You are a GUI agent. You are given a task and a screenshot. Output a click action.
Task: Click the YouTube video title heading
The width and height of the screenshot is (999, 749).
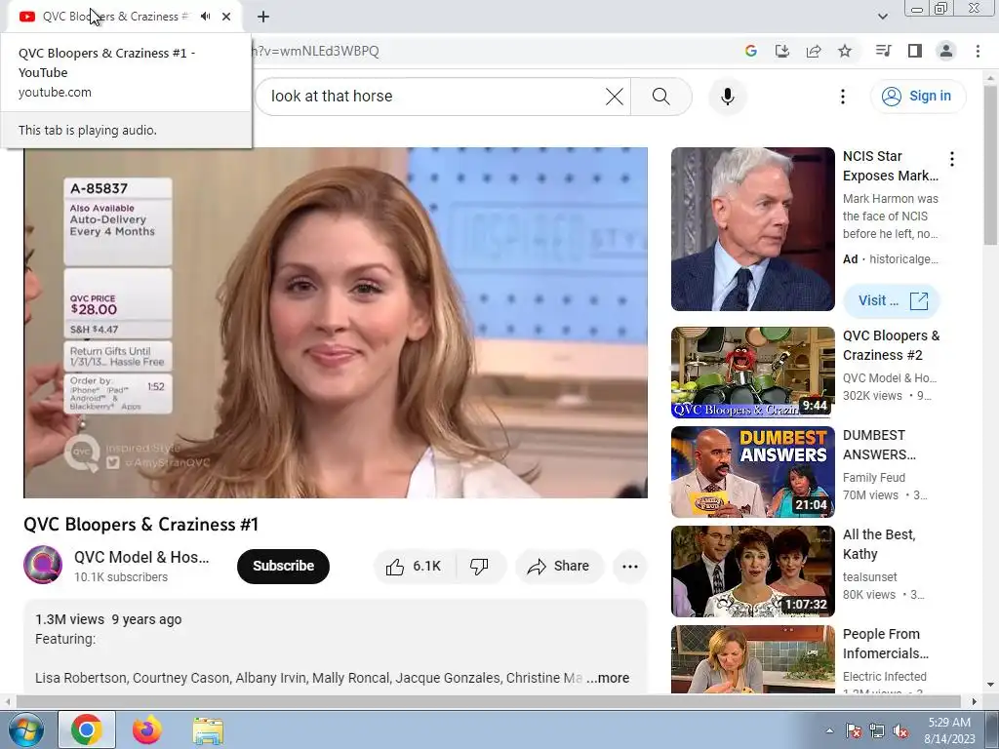pos(140,524)
